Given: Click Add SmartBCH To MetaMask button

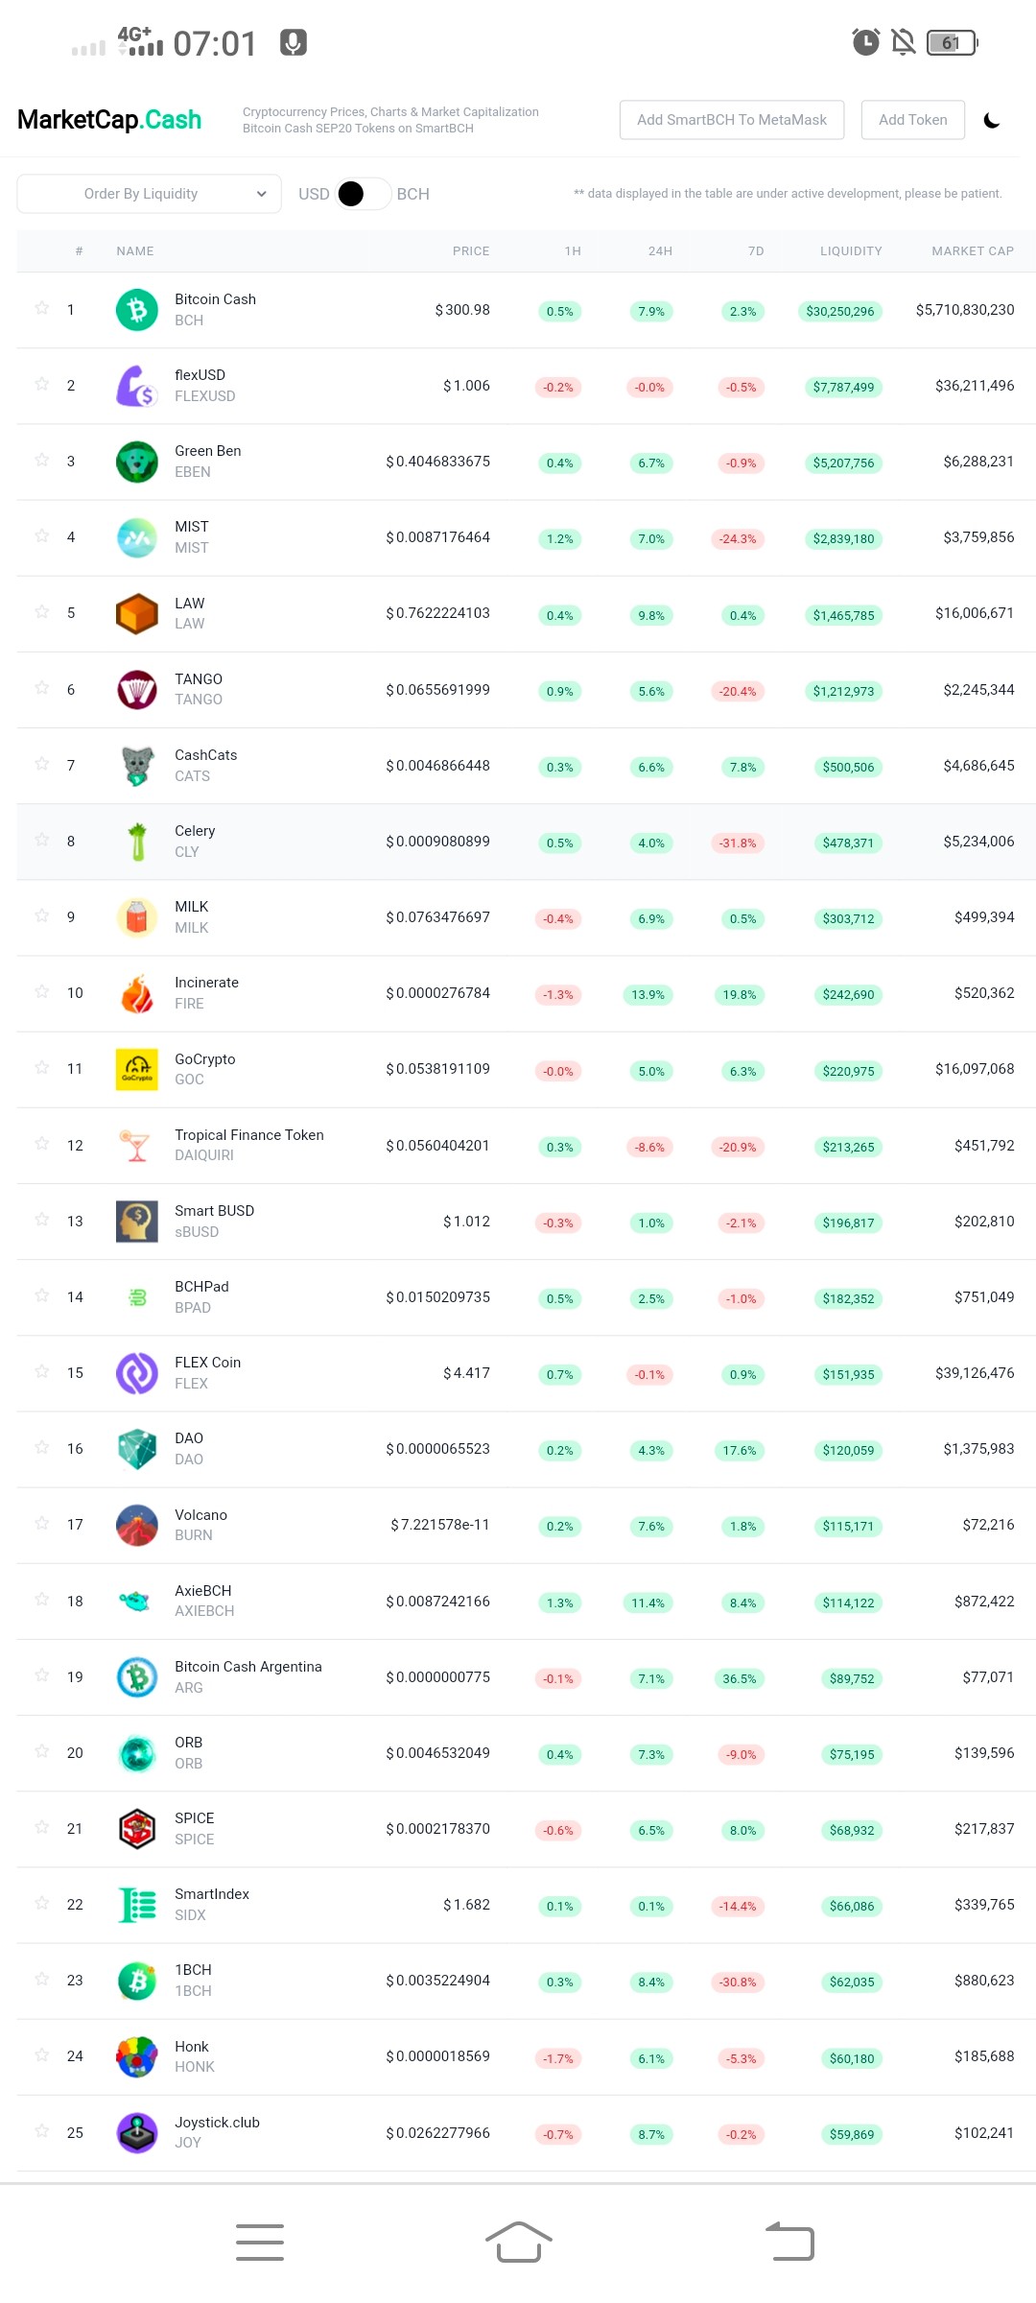Looking at the screenshot, I should pos(732,120).
